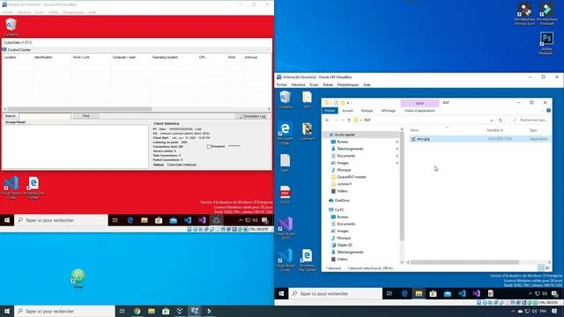Switch to Accueil tab in Explorer ribbon

pos(347,111)
